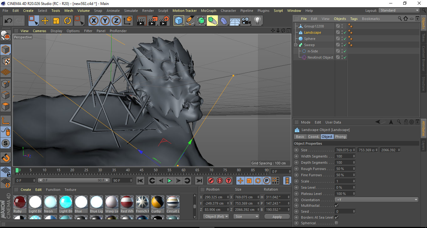
Task: Toggle the Enable Snap magnet icon
Action: [6, 158]
